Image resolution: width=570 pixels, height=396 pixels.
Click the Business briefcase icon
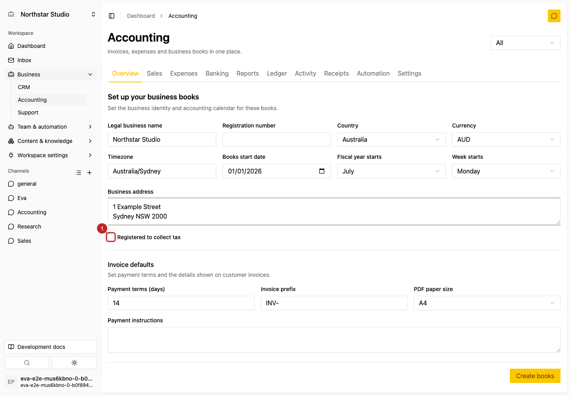tap(11, 74)
